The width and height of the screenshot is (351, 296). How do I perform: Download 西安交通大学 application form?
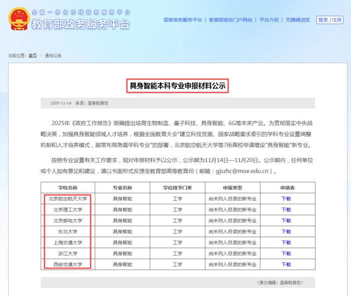pyautogui.click(x=286, y=265)
